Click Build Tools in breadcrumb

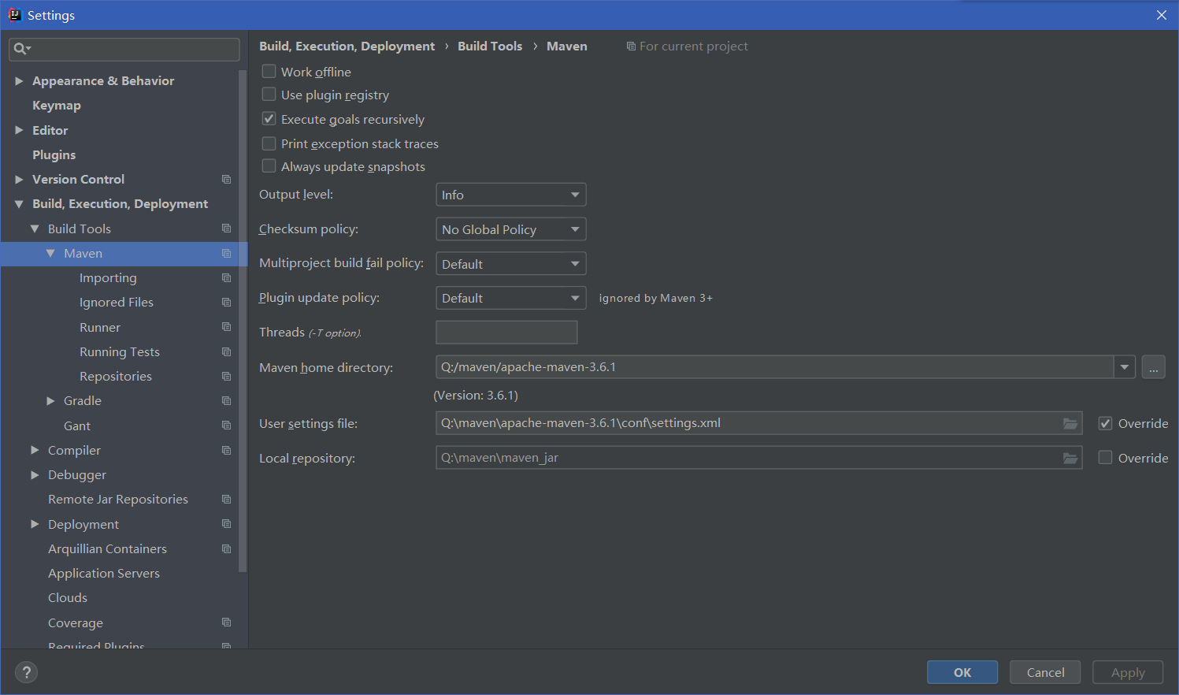tap(490, 46)
